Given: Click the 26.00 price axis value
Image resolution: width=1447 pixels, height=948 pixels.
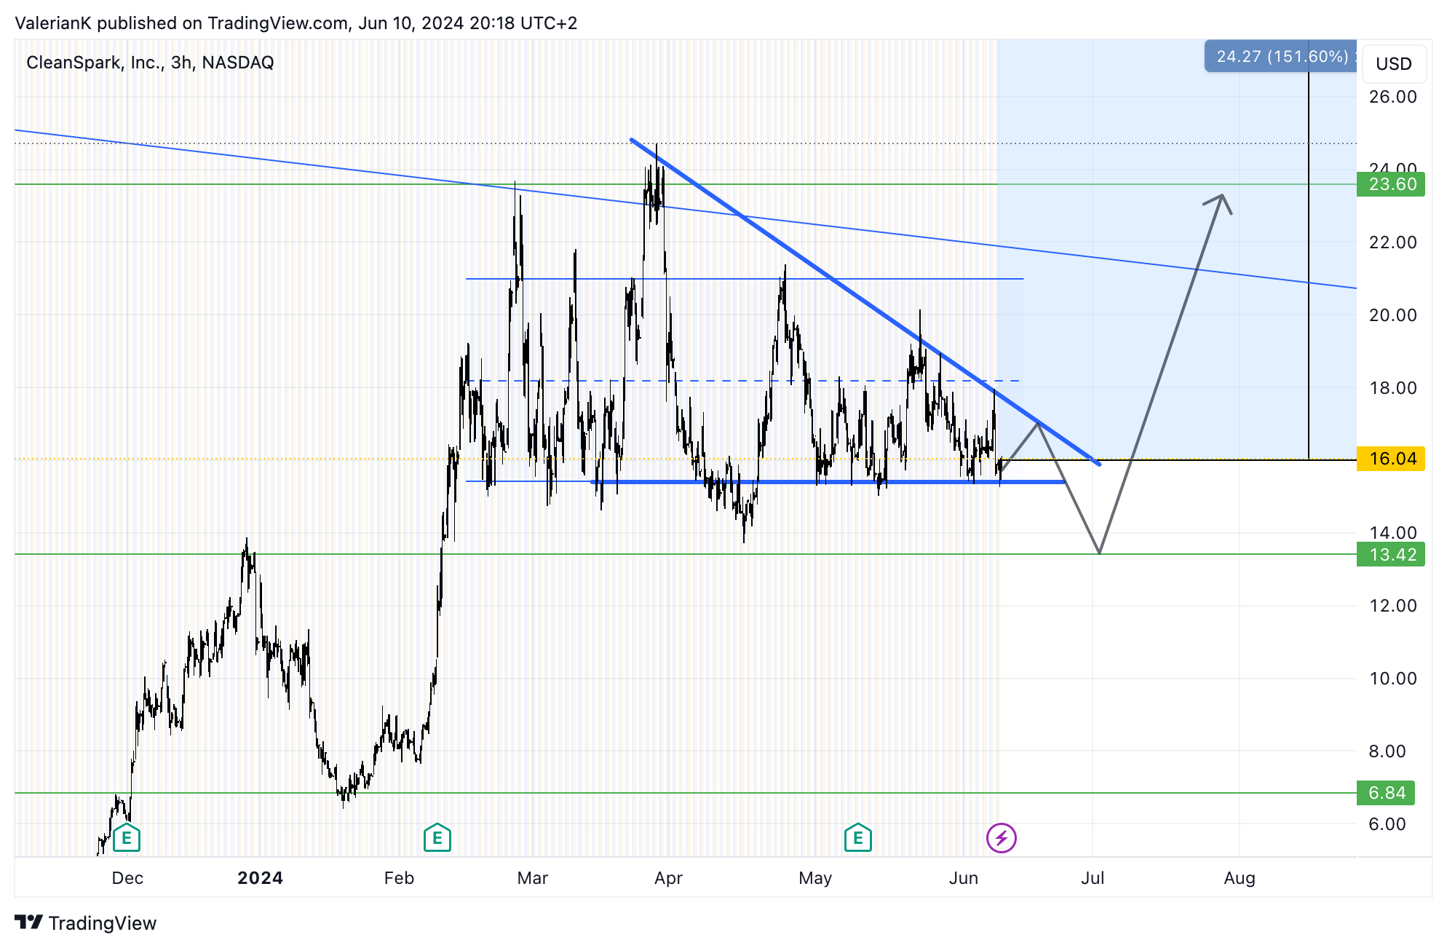Looking at the screenshot, I should tap(1393, 97).
